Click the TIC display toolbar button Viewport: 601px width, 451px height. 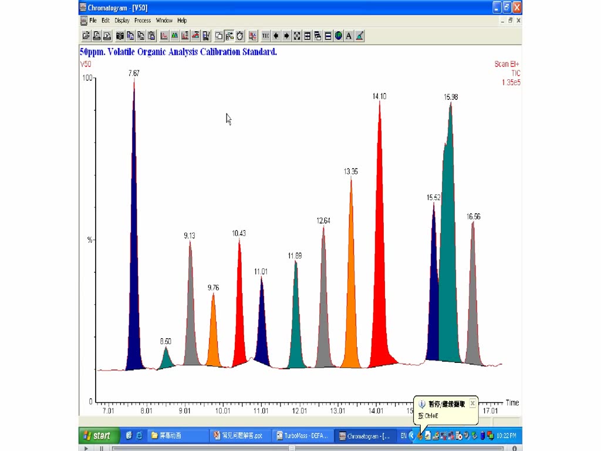point(265,36)
